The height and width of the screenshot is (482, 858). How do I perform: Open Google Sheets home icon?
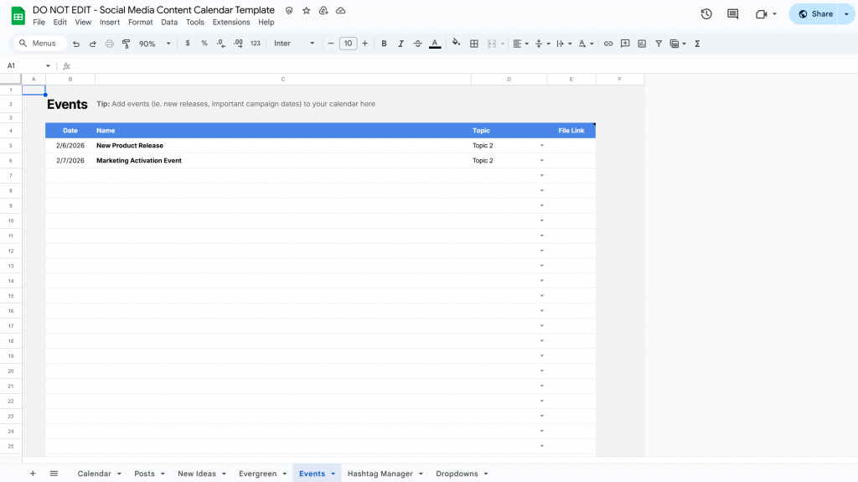(18, 16)
